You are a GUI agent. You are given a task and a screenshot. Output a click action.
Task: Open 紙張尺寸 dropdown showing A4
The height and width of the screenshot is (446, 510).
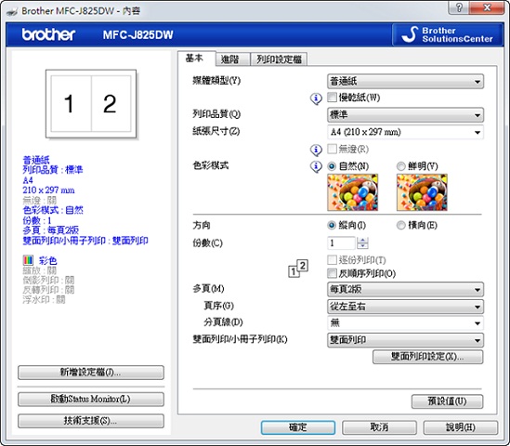[405, 132]
